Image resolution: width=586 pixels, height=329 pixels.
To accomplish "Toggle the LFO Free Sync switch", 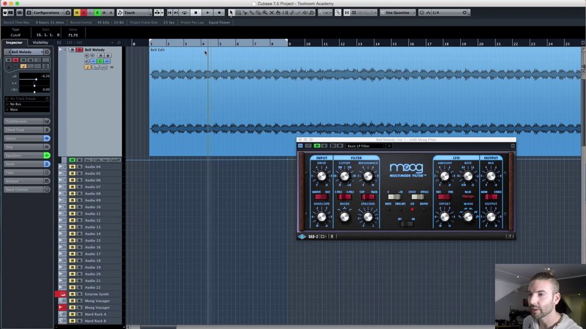I will [x=444, y=197].
